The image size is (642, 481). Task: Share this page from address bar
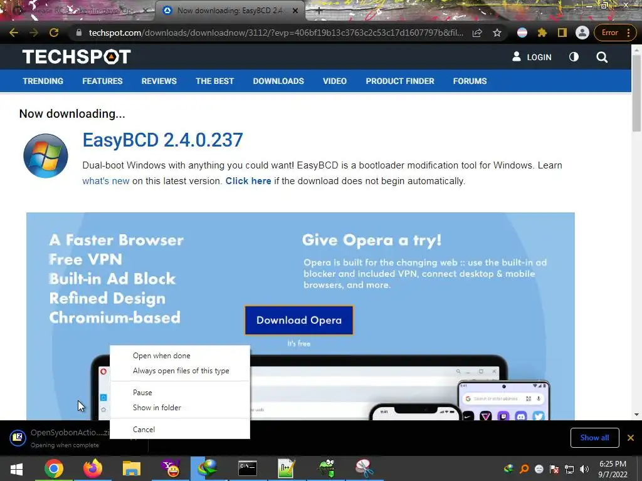477,33
